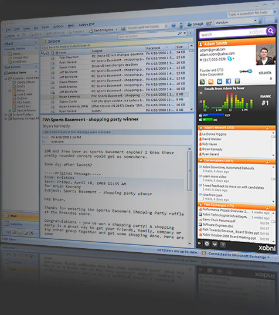
Task: Click Adam Smith's profile photo
Action: (x=266, y=55)
